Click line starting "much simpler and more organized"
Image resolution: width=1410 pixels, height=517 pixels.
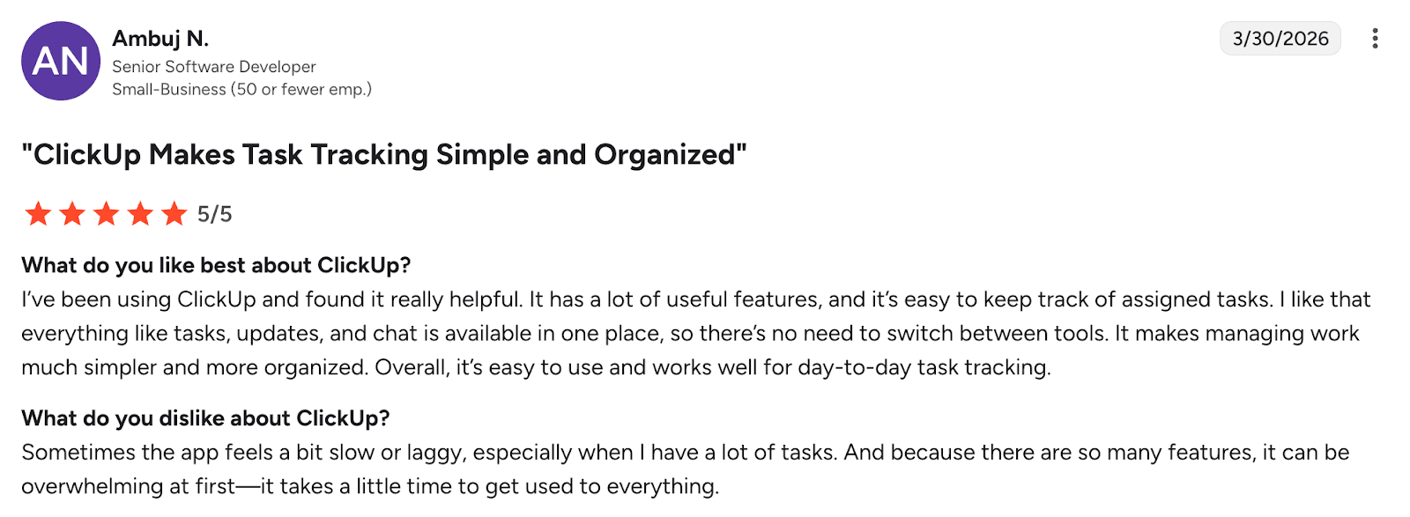coord(536,367)
